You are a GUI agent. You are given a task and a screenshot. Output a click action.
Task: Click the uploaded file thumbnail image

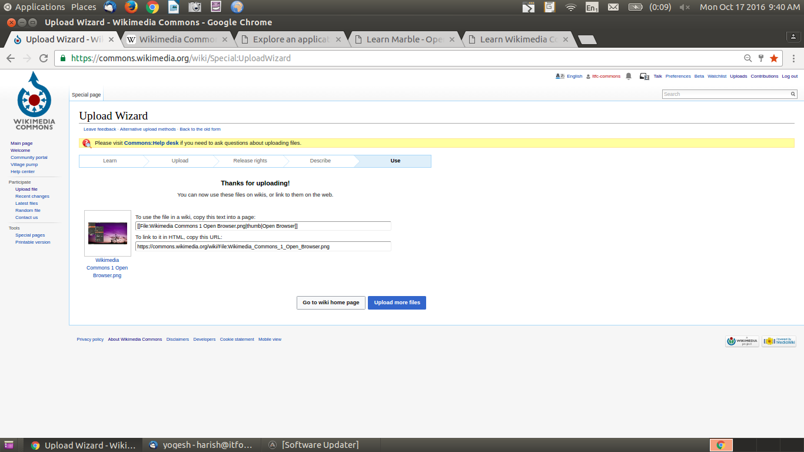point(108,233)
